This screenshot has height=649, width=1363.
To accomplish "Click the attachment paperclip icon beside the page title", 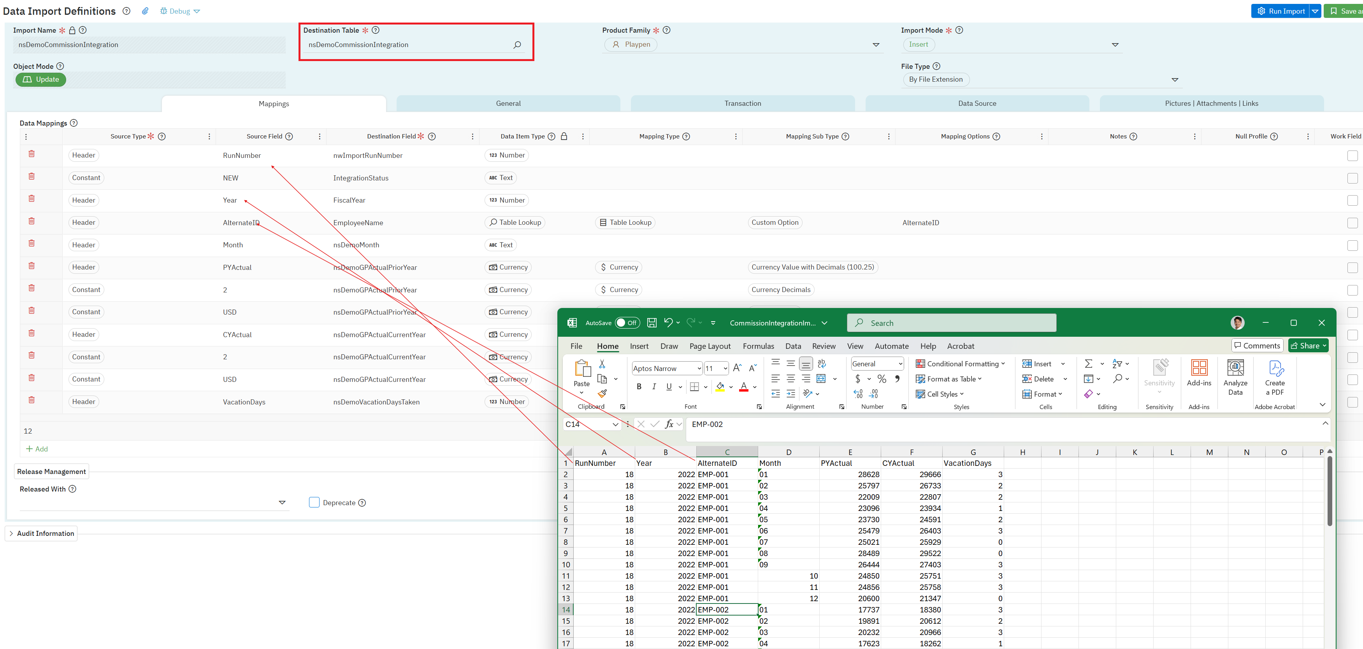I will 145,11.
